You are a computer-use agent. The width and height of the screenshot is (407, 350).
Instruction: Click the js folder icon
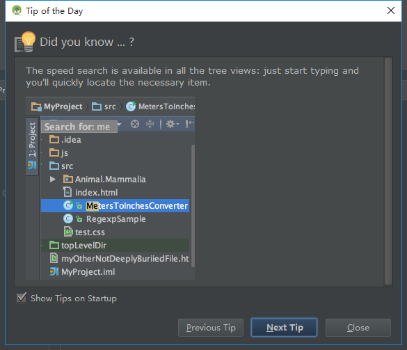pyautogui.click(x=54, y=152)
